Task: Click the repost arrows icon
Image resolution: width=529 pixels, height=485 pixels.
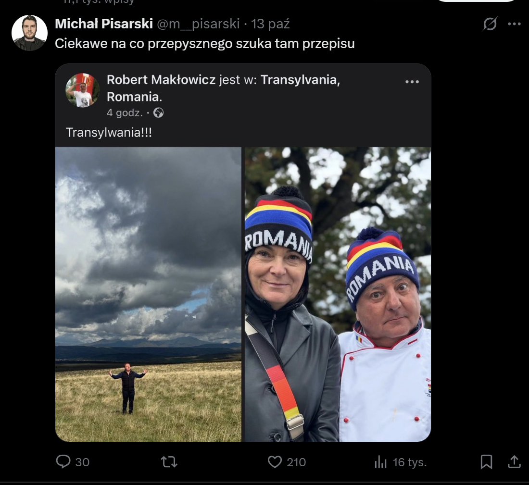Action: pyautogui.click(x=169, y=462)
